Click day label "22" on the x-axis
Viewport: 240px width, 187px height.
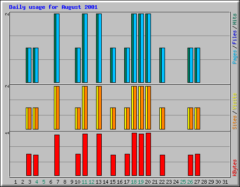(162, 182)
